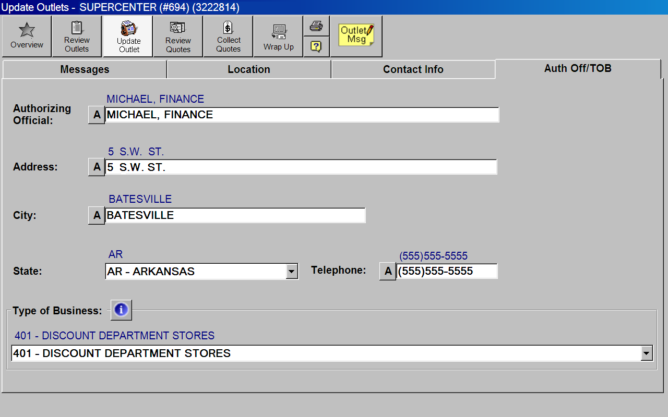Click the Address input field
Screen dimensions: 668x417
tap(301, 167)
